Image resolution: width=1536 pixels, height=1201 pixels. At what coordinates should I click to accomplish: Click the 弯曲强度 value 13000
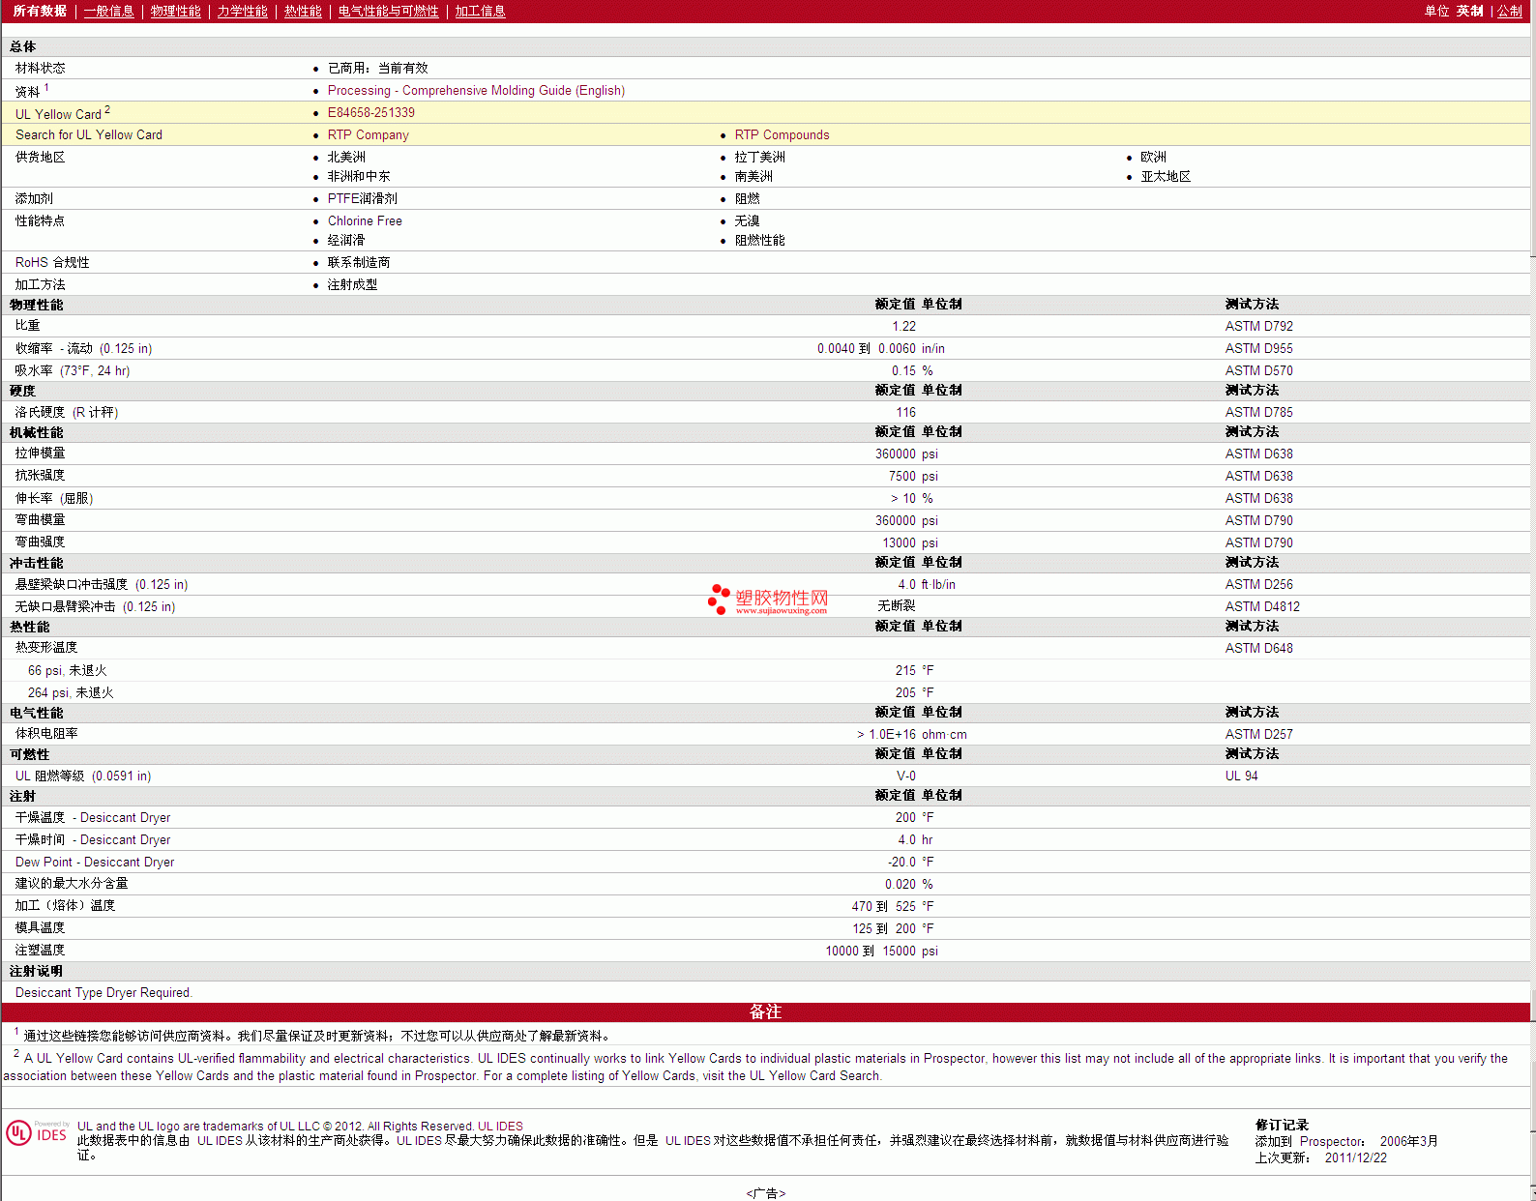coord(899,542)
